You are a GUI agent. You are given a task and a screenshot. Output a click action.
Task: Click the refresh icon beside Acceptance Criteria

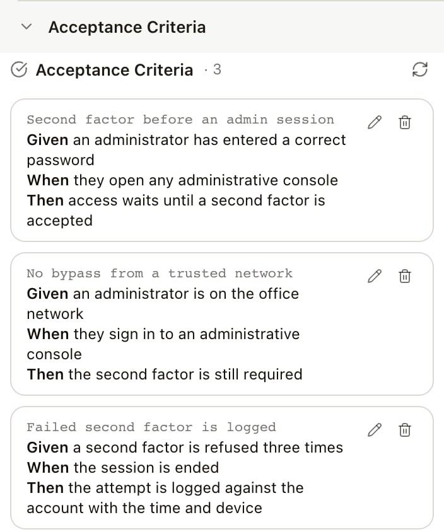(x=420, y=69)
